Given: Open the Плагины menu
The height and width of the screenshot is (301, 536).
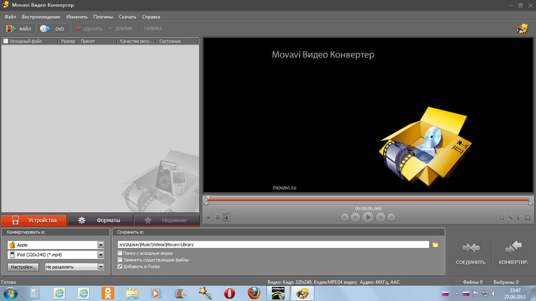Looking at the screenshot, I should pos(103,17).
